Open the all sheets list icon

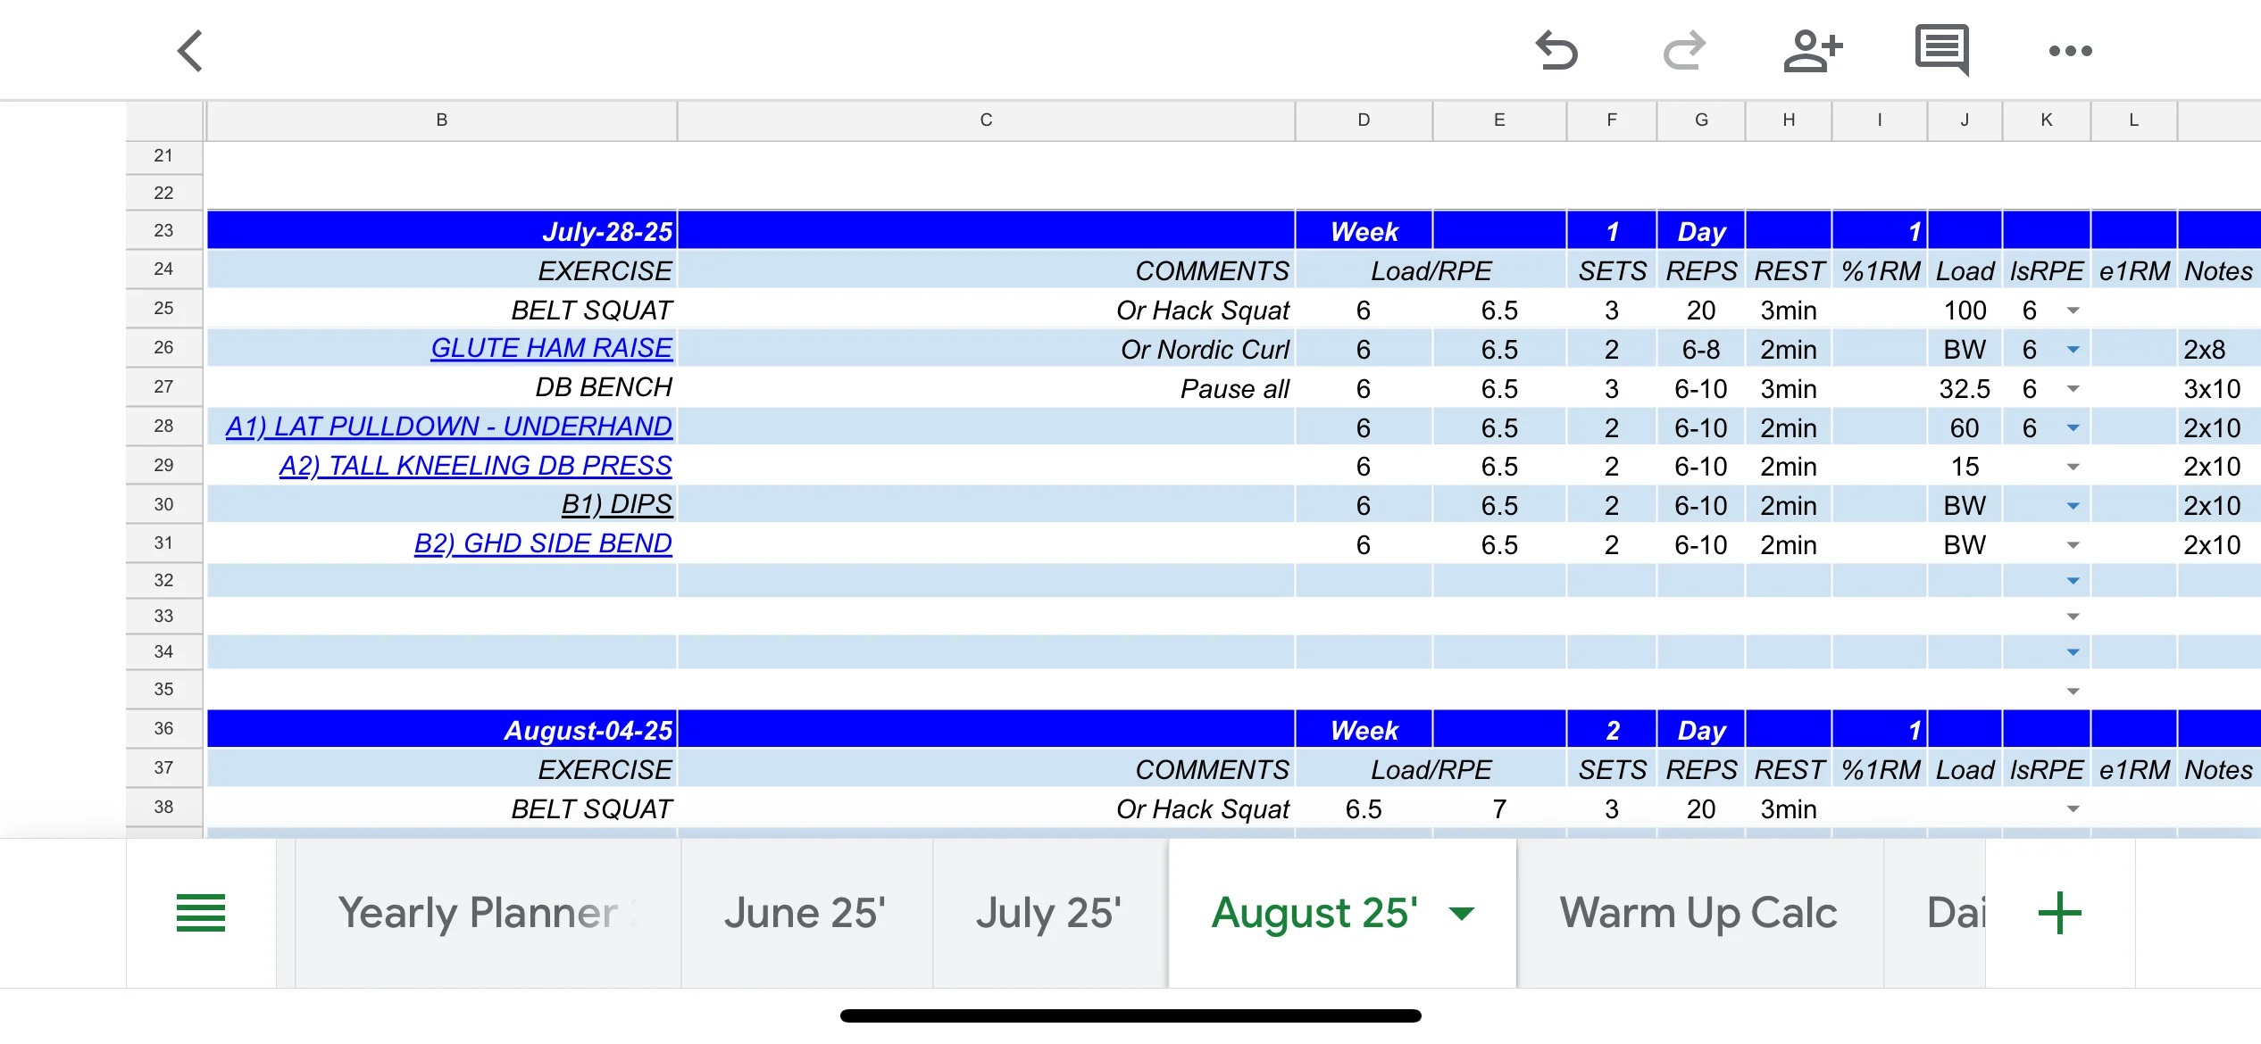(x=201, y=913)
